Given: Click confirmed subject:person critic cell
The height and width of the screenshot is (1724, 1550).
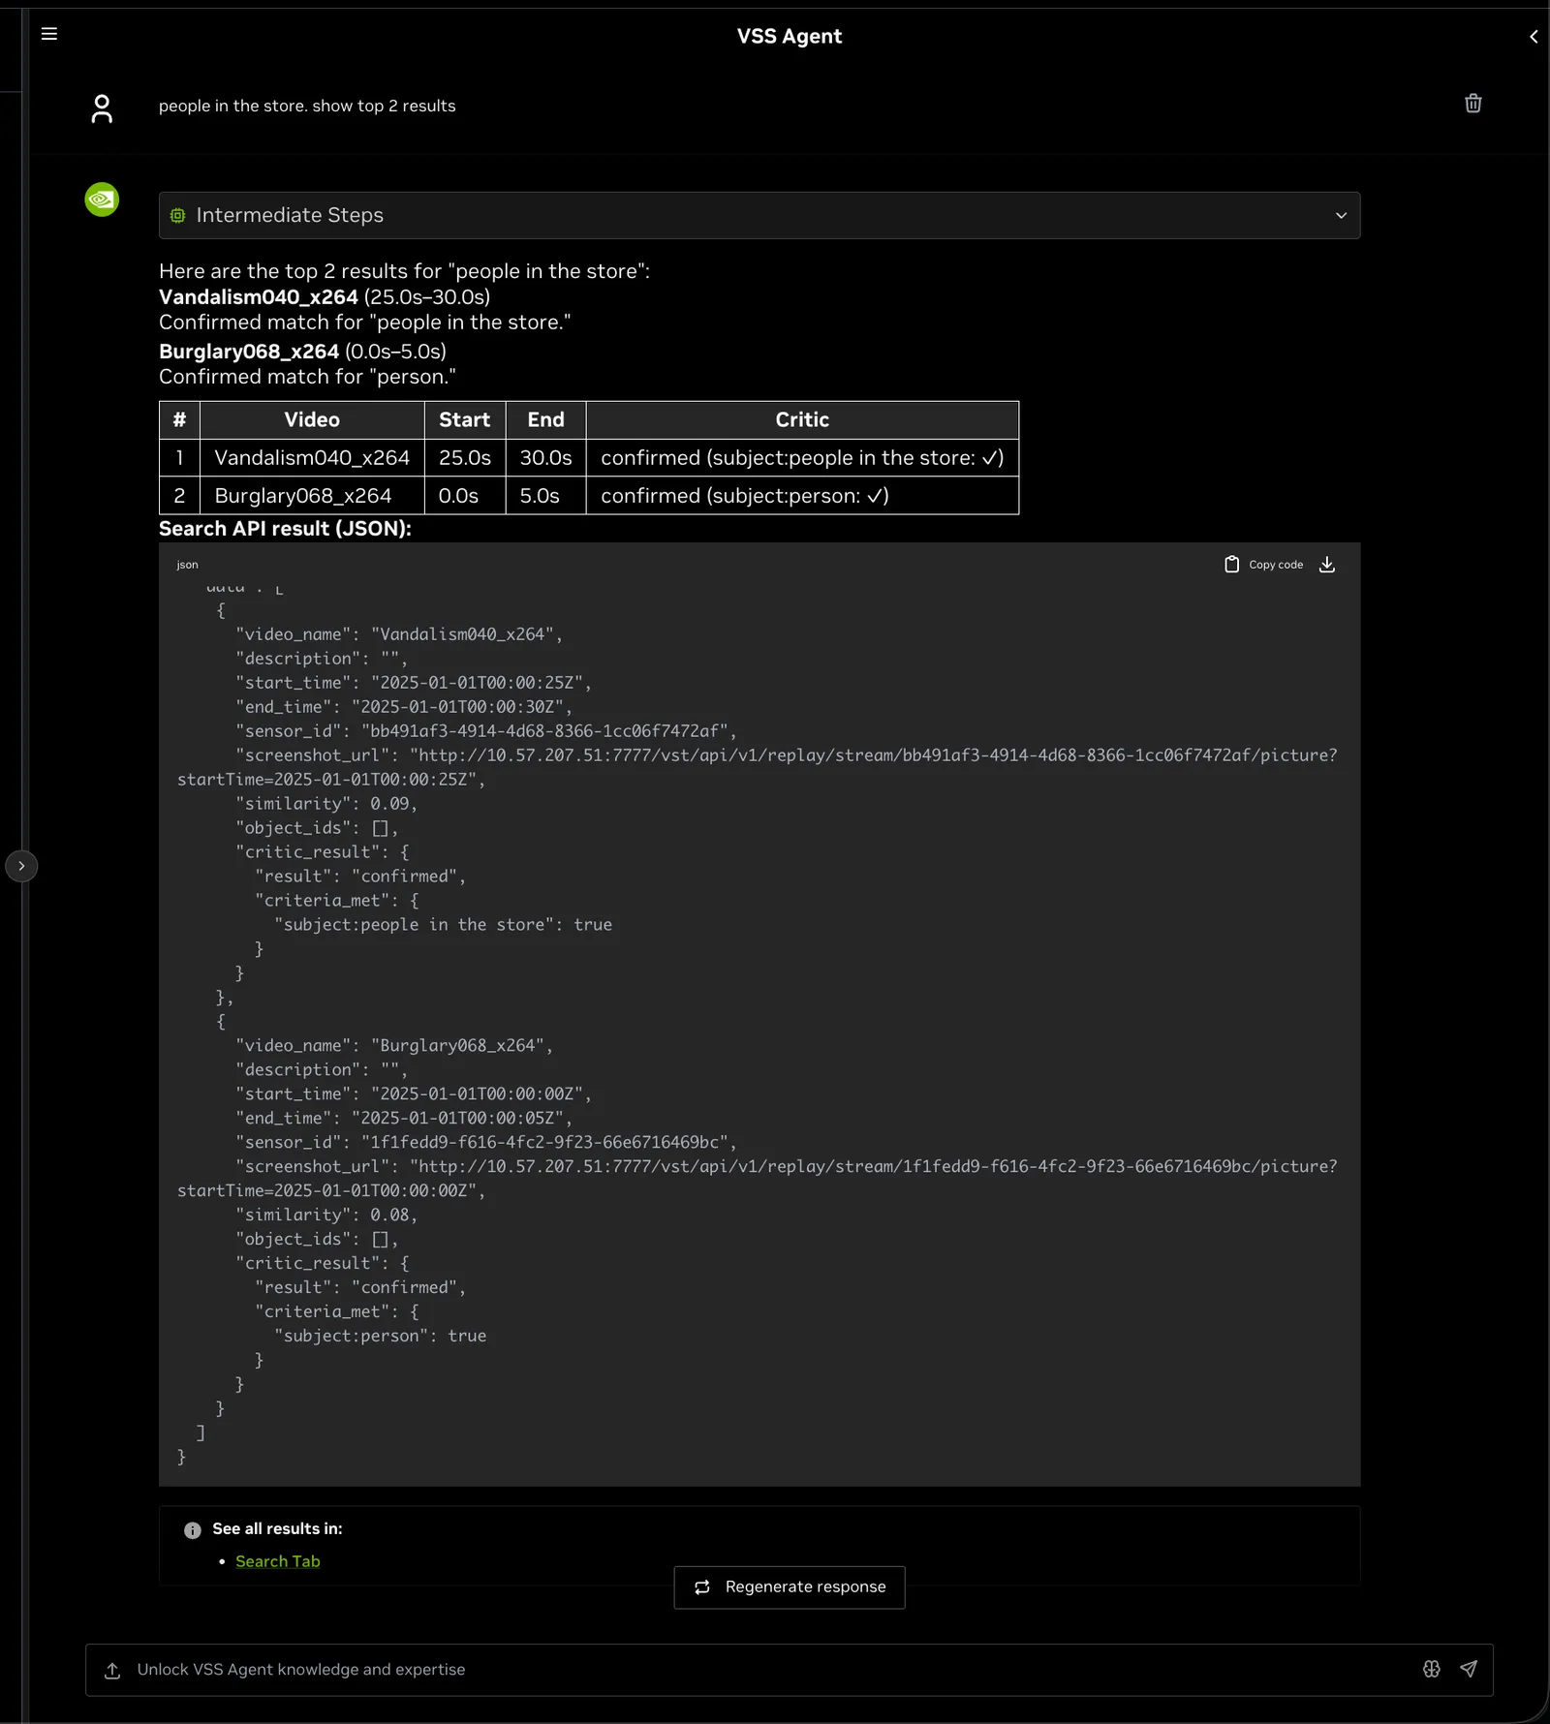Looking at the screenshot, I should (802, 496).
